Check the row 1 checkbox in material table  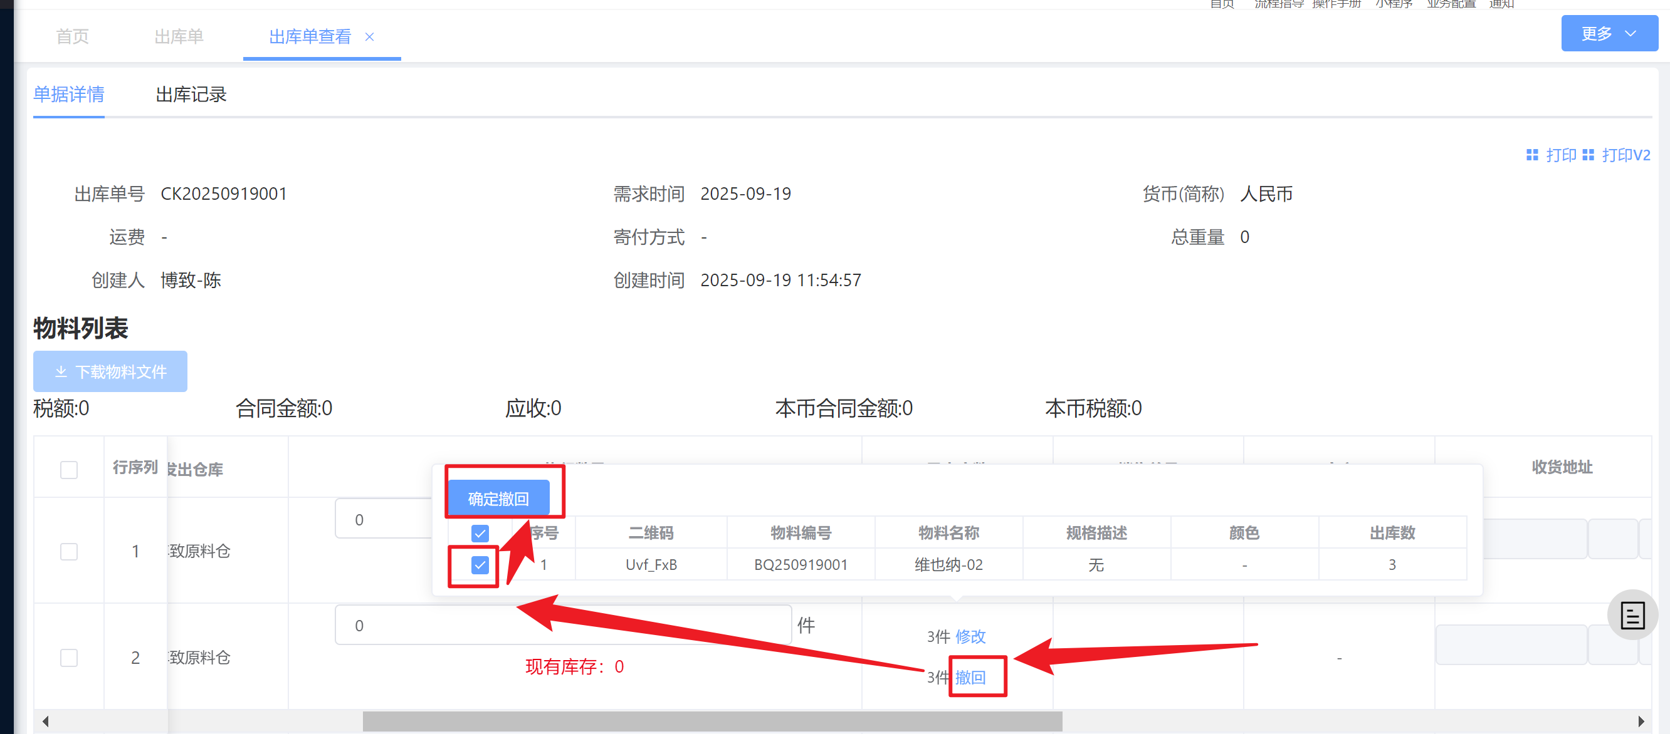click(69, 551)
